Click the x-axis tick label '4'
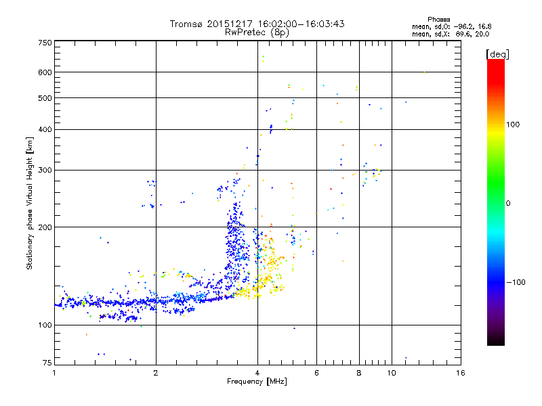 pos(257,373)
